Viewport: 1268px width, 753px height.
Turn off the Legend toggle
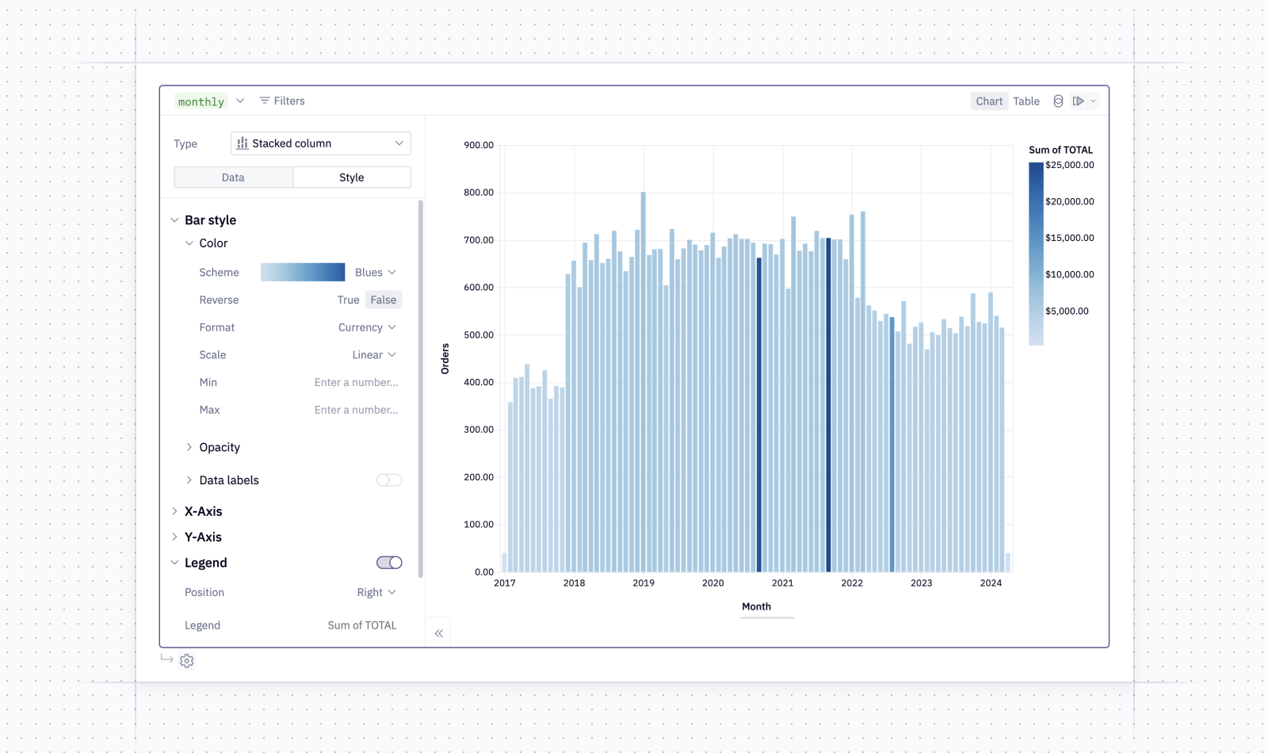(389, 563)
